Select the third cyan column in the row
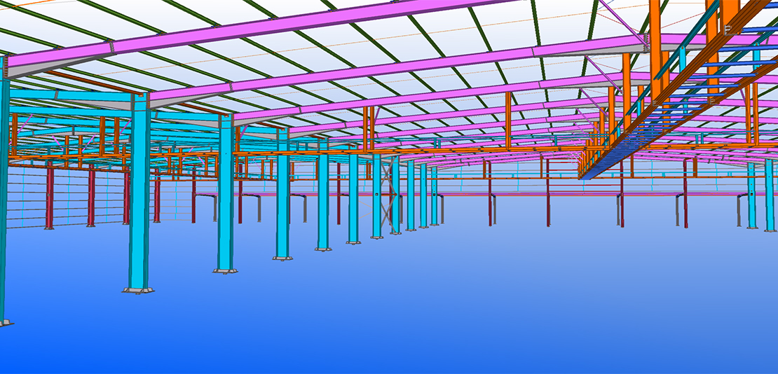This screenshot has width=778, height=374. point(282,203)
